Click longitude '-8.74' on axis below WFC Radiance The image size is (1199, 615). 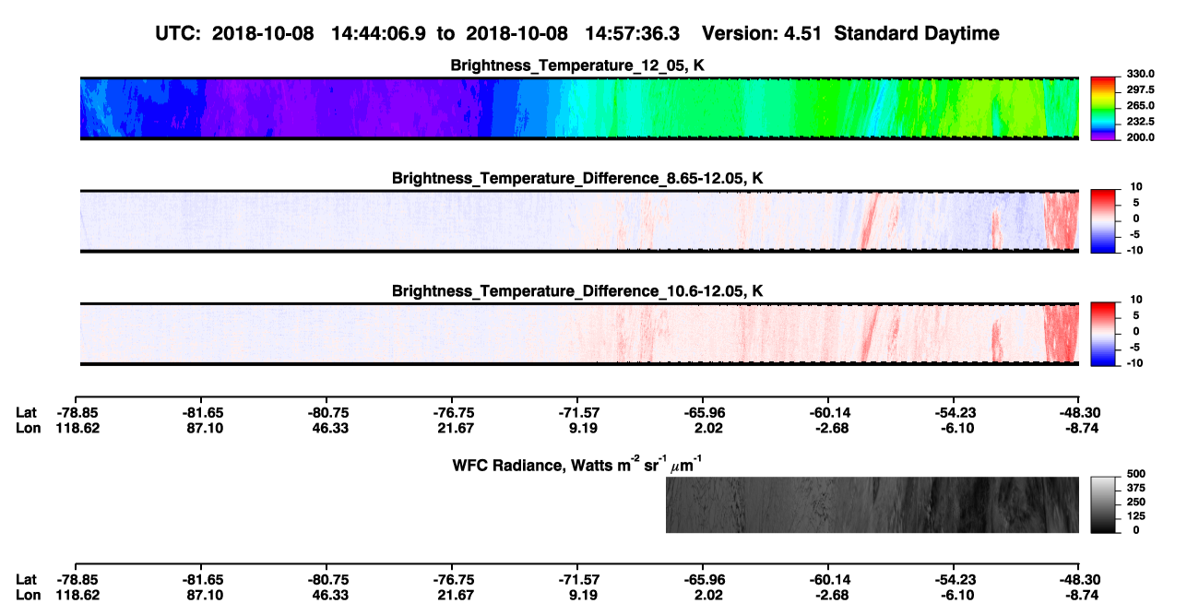pyautogui.click(x=1081, y=594)
